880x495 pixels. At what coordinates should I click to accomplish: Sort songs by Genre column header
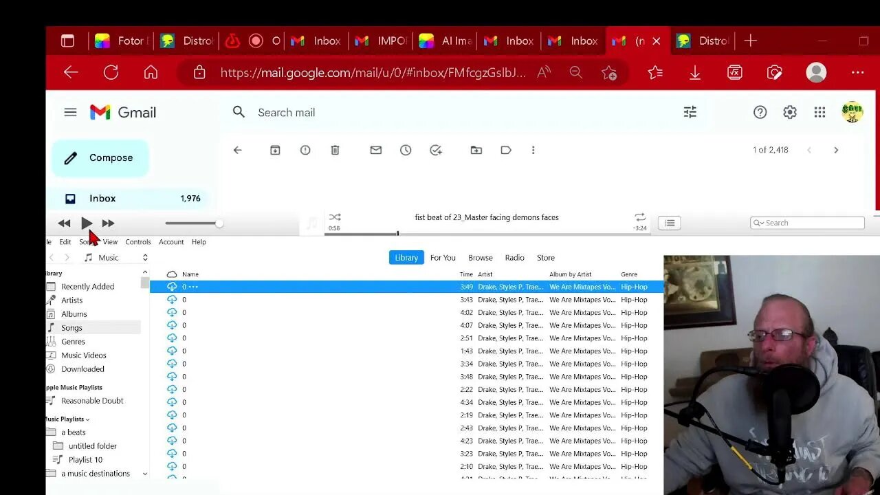(629, 274)
